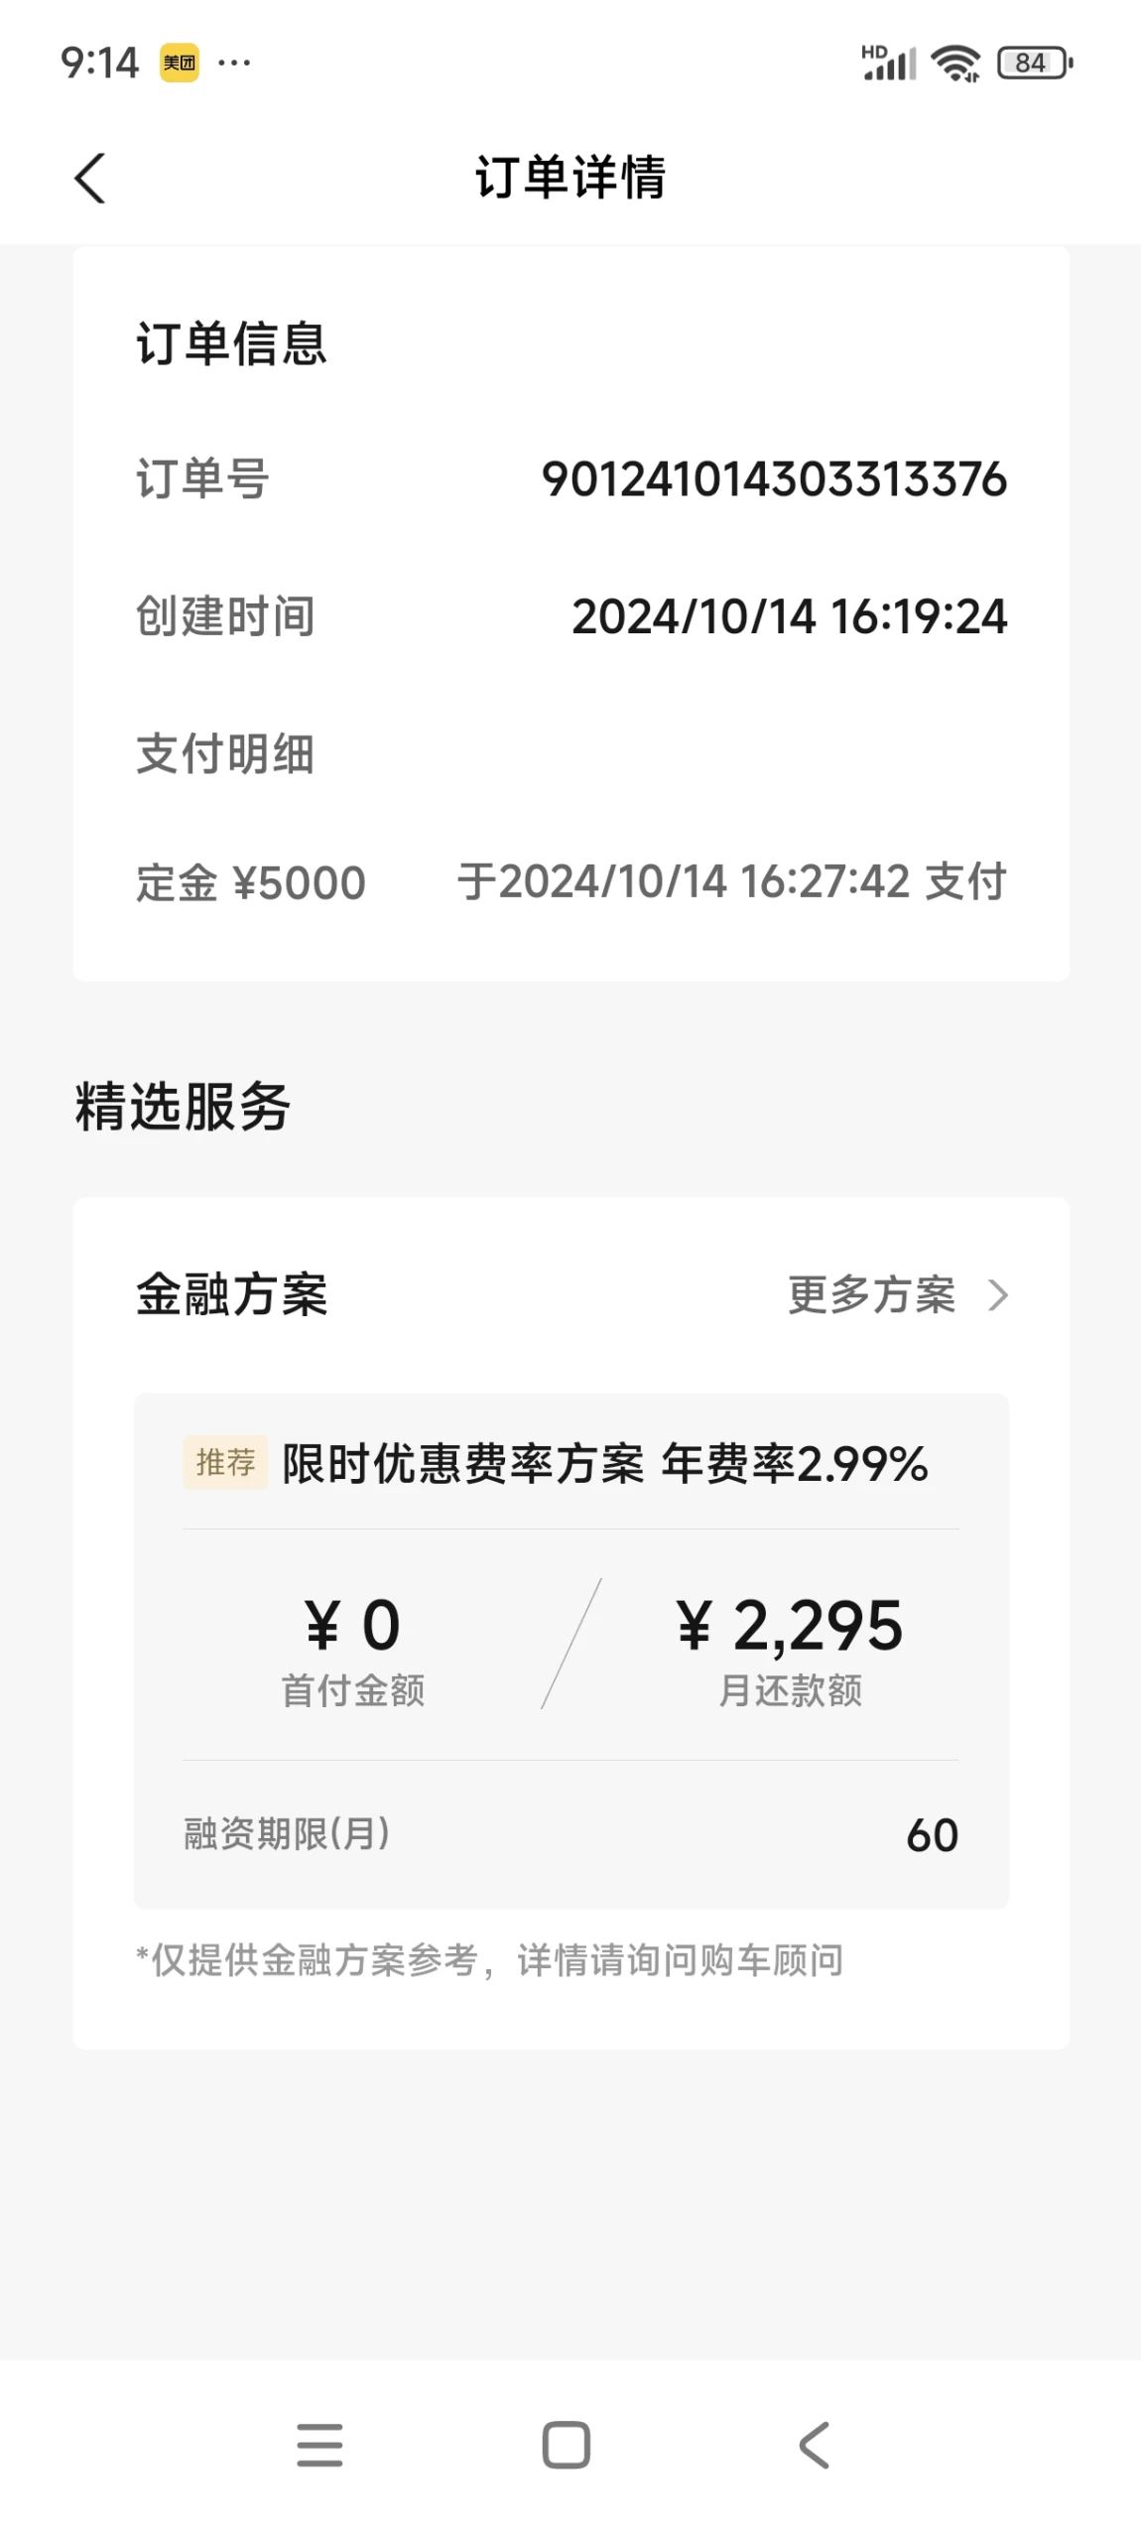The width and height of the screenshot is (1141, 2537).
Task: Tap the three-dot notification overflow indicator
Action: point(234,63)
